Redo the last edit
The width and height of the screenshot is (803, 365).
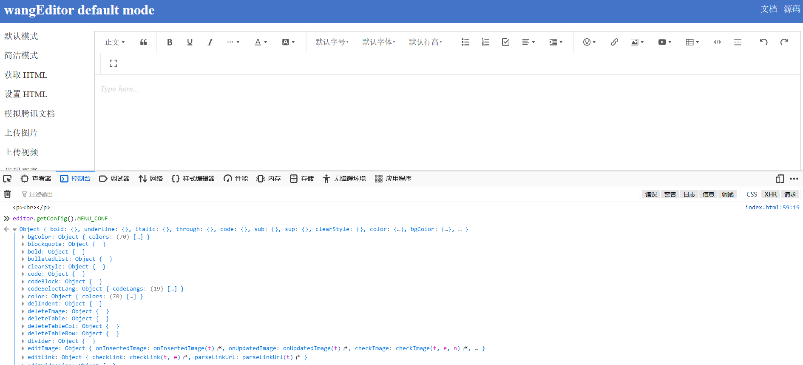click(x=784, y=42)
